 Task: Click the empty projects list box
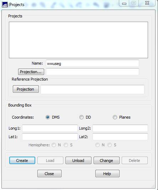78,40
